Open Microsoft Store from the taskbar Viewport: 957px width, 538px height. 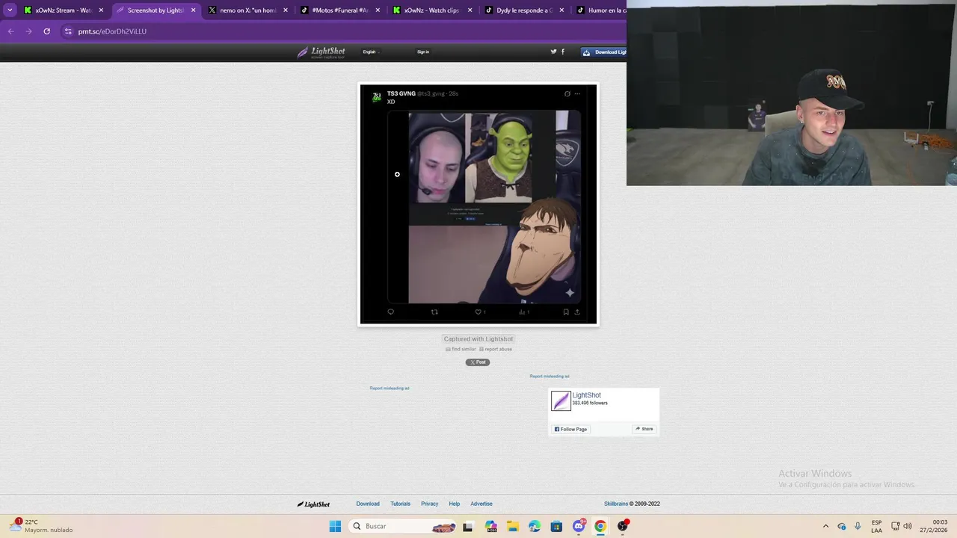pos(556,526)
